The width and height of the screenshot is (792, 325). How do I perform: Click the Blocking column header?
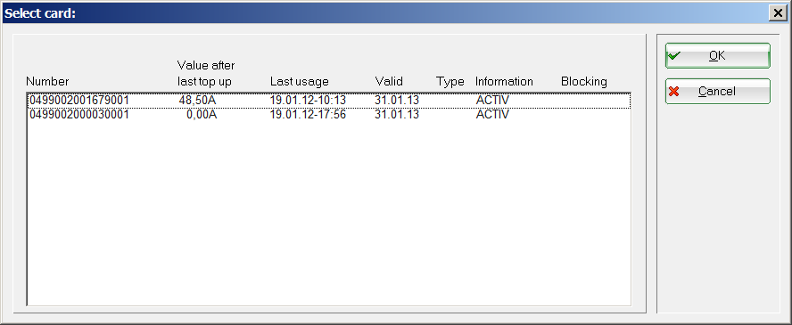pos(584,81)
